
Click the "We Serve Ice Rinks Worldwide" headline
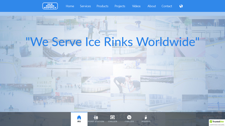click(112, 41)
